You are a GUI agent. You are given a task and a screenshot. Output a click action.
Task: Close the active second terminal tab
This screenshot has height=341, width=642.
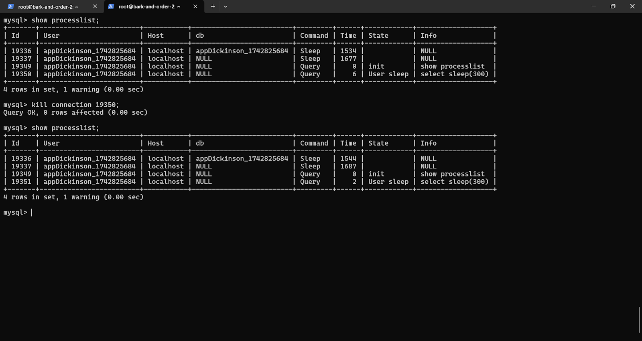click(195, 6)
